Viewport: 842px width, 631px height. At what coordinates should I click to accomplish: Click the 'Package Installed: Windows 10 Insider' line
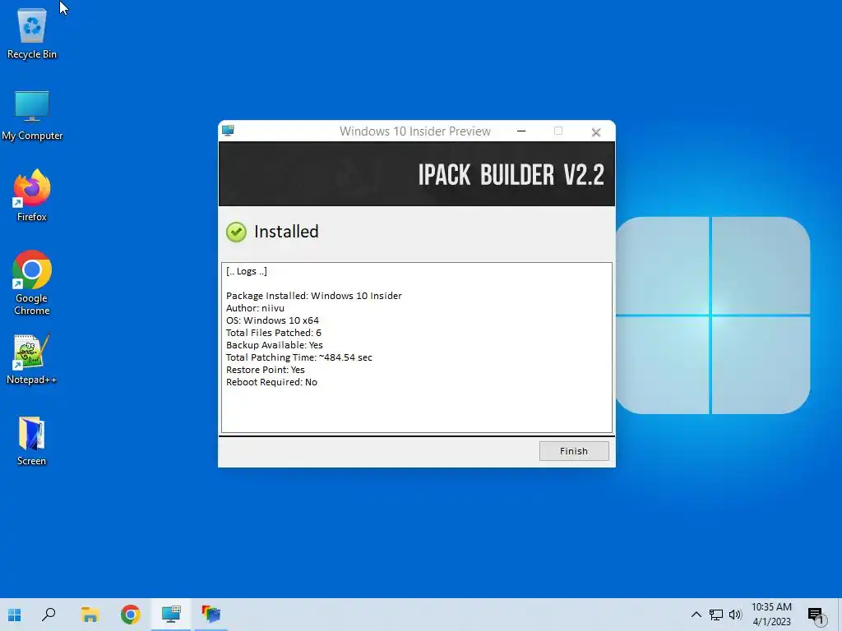coord(313,296)
